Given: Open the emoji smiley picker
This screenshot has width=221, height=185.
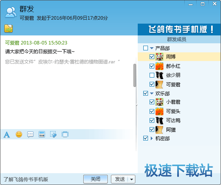Looking at the screenshot, I should click(19, 134).
